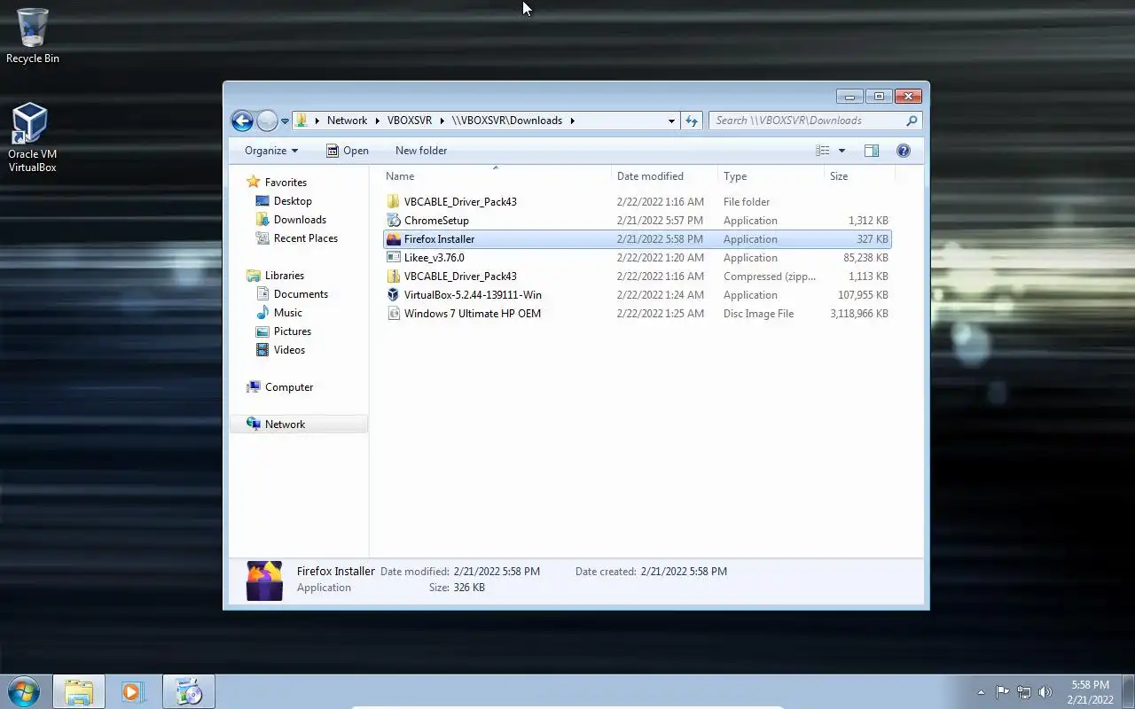Open the Recycle Bin desktop icon
This screenshot has width=1135, height=709.
[33, 35]
